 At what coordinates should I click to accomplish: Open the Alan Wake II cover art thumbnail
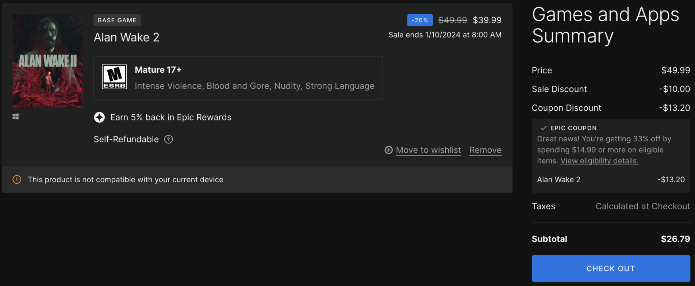(48, 61)
